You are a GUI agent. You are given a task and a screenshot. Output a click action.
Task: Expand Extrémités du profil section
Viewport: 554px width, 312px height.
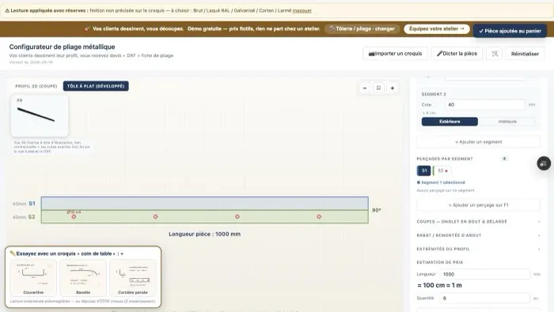478,249
